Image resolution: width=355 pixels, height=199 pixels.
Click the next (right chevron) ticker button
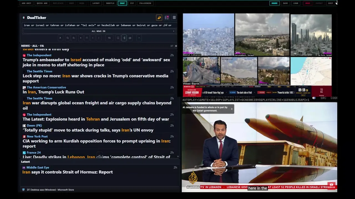(99, 38)
